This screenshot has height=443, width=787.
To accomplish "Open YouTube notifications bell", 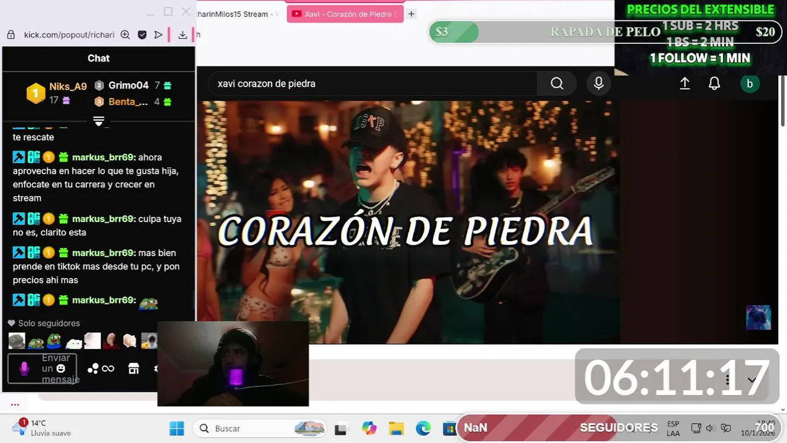I will click(714, 84).
